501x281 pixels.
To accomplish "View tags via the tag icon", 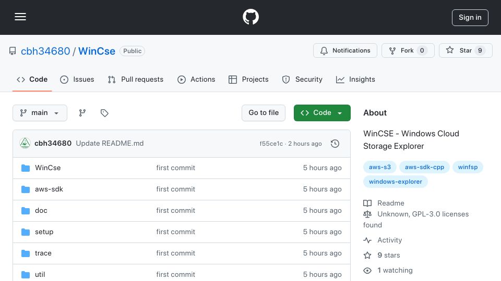I will click(104, 113).
